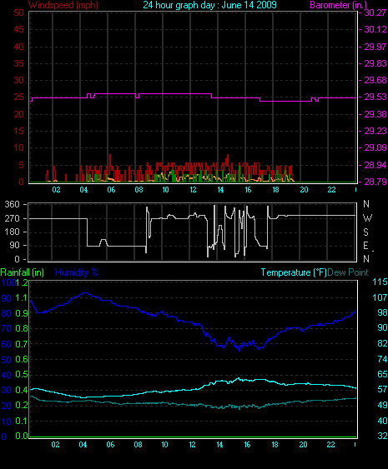Click hour 04 label under the humidity graph
388x469 pixels.
tap(83, 445)
